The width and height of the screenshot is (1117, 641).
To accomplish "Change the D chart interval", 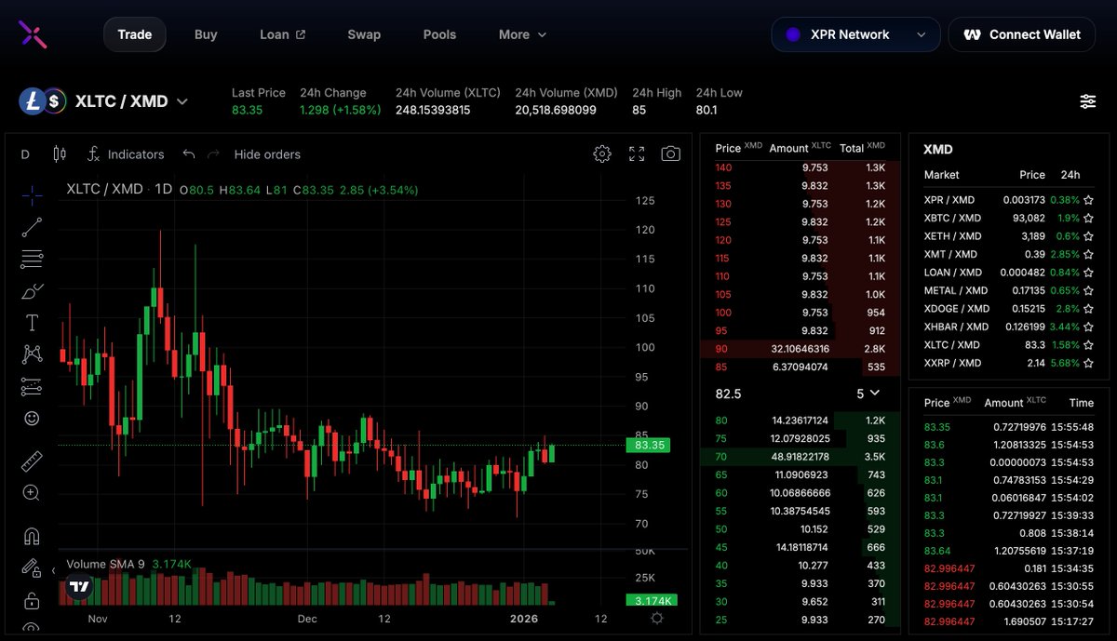I will [25, 154].
